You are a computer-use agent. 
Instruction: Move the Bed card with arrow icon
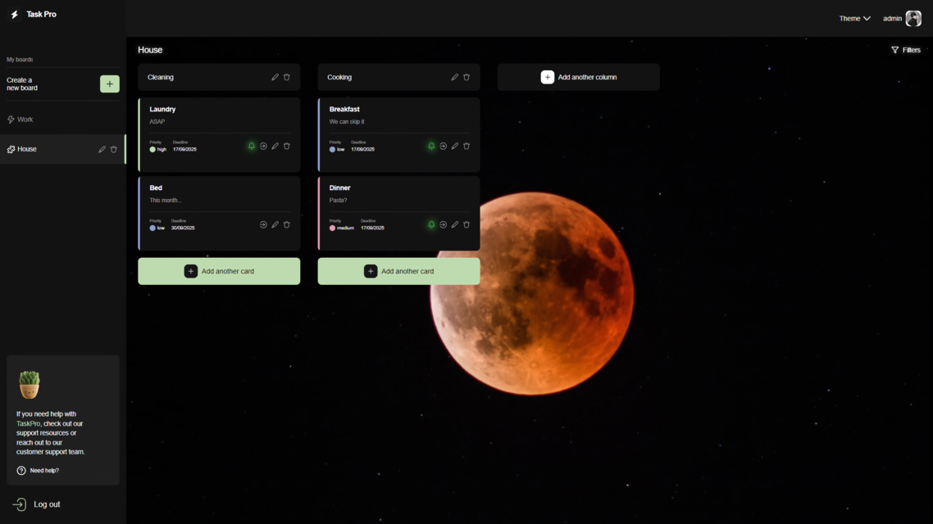263,224
